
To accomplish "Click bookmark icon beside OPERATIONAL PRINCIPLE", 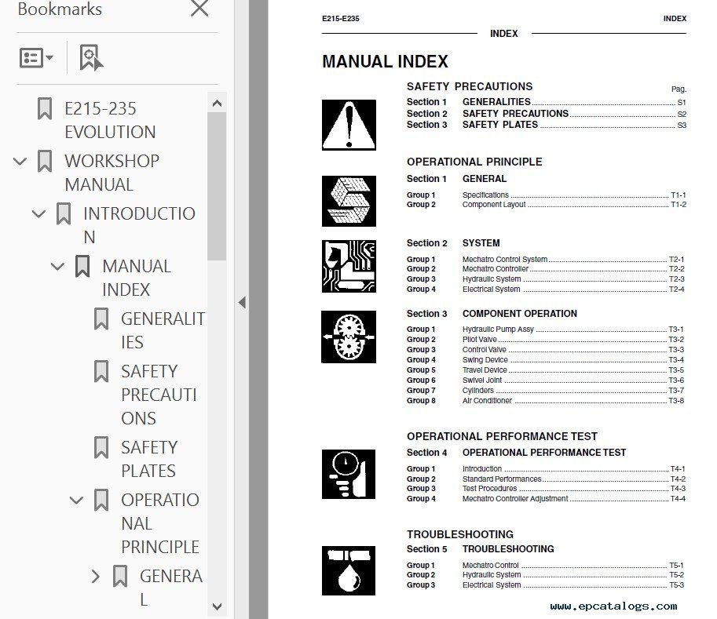I will coord(101,500).
